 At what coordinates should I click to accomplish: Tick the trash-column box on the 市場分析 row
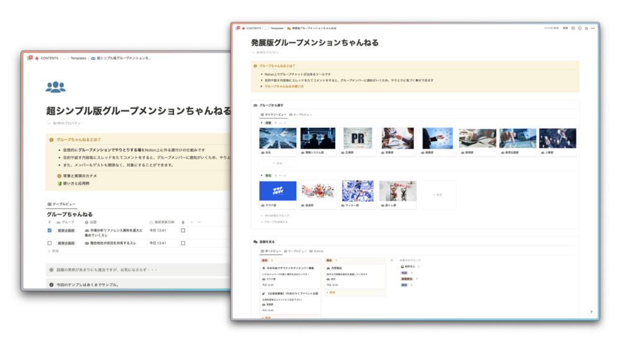click(183, 230)
